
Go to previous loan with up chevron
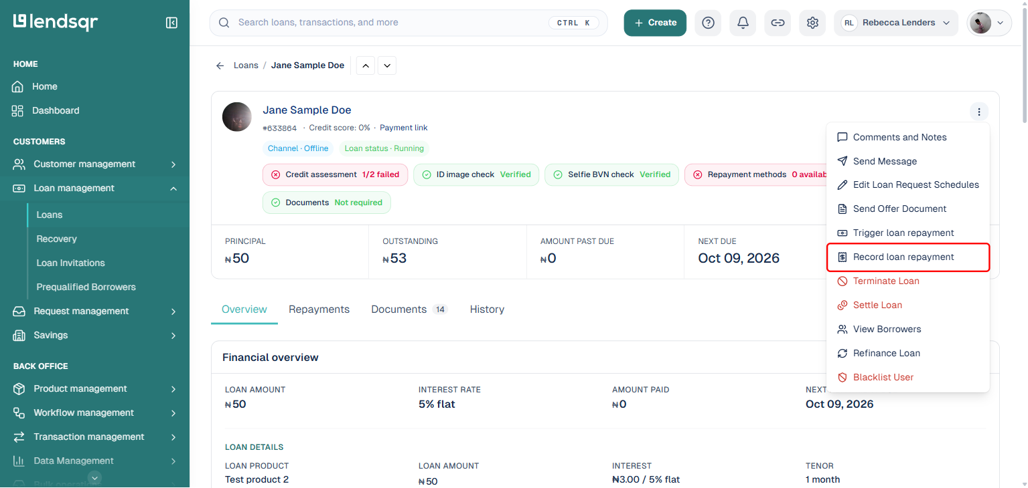coord(366,66)
